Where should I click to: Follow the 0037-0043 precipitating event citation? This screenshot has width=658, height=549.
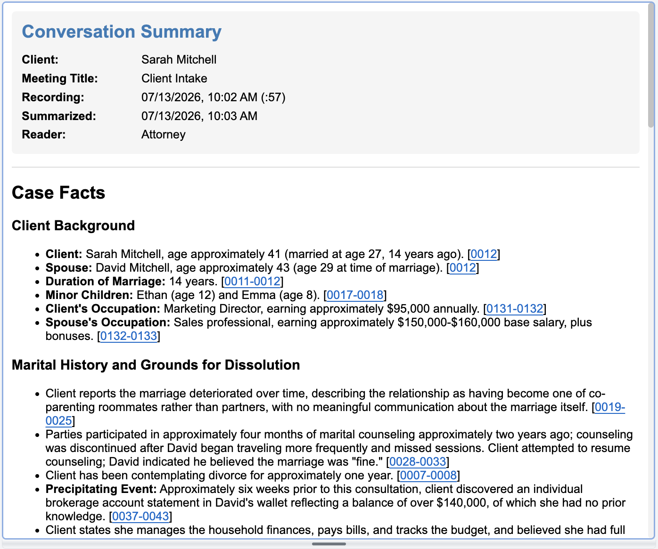pos(140,517)
